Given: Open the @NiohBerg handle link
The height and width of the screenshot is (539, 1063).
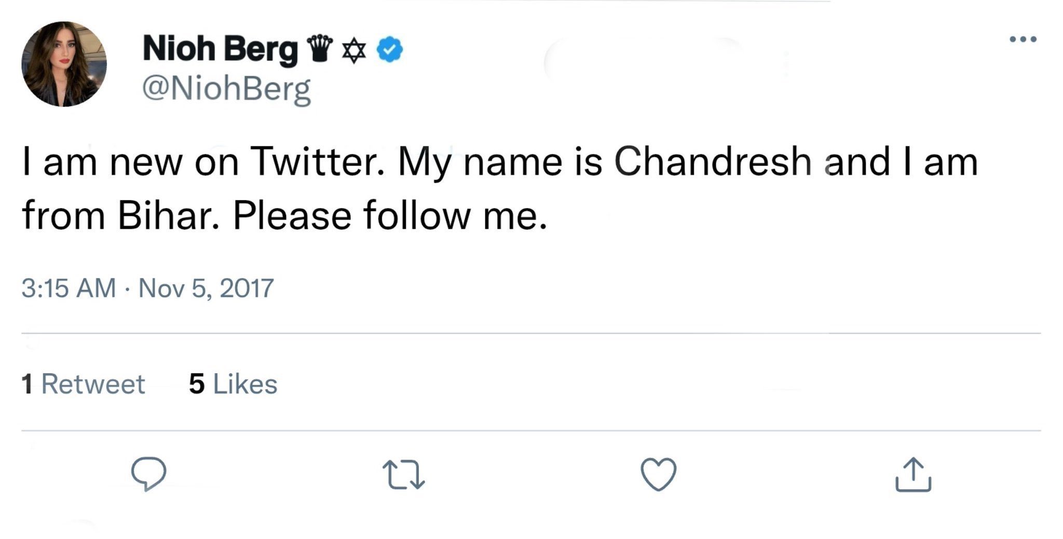Looking at the screenshot, I should tap(226, 89).
